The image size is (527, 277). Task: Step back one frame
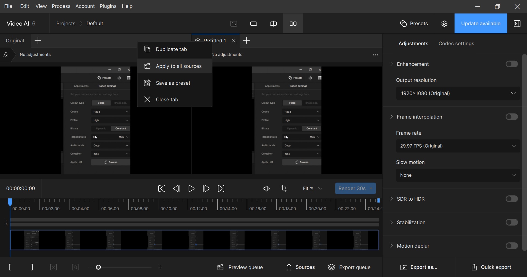point(176,189)
